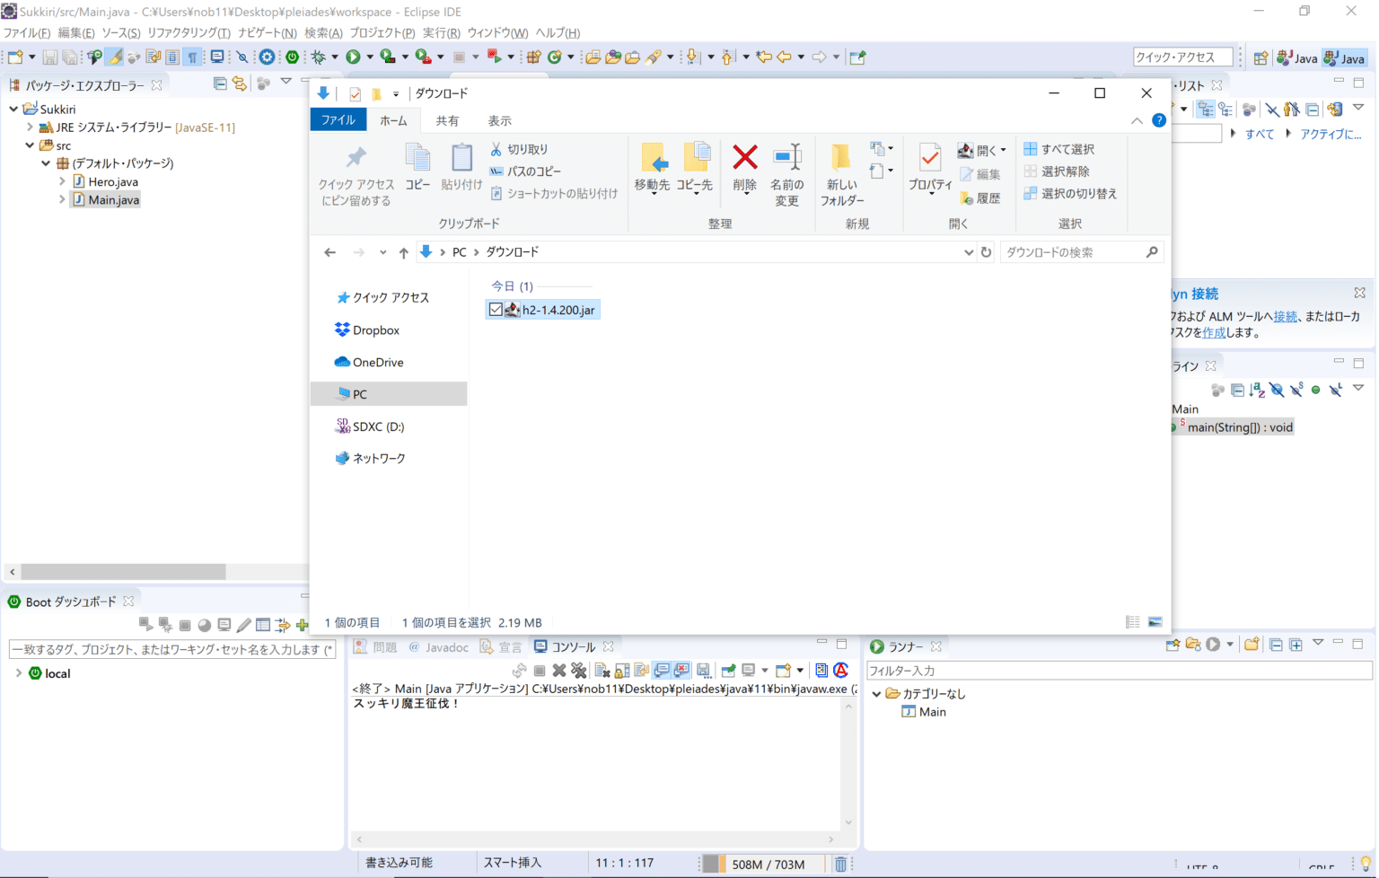Toggle show whitespace characters in the editor
This screenshot has width=1379, height=878.
click(191, 56)
